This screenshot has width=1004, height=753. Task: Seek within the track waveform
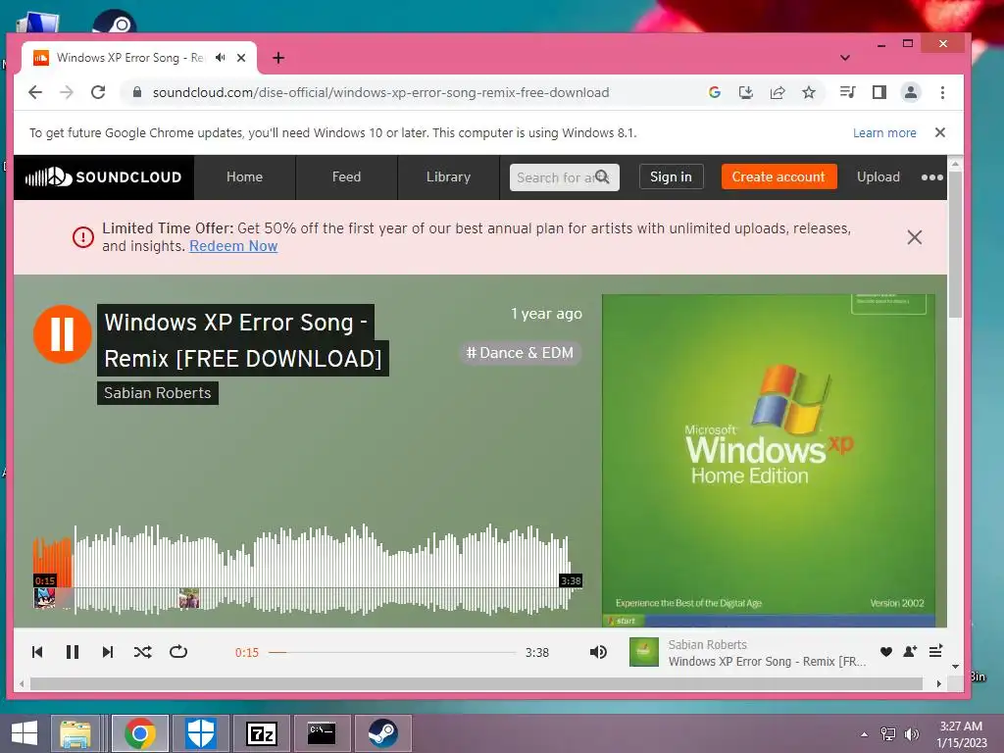307,570
